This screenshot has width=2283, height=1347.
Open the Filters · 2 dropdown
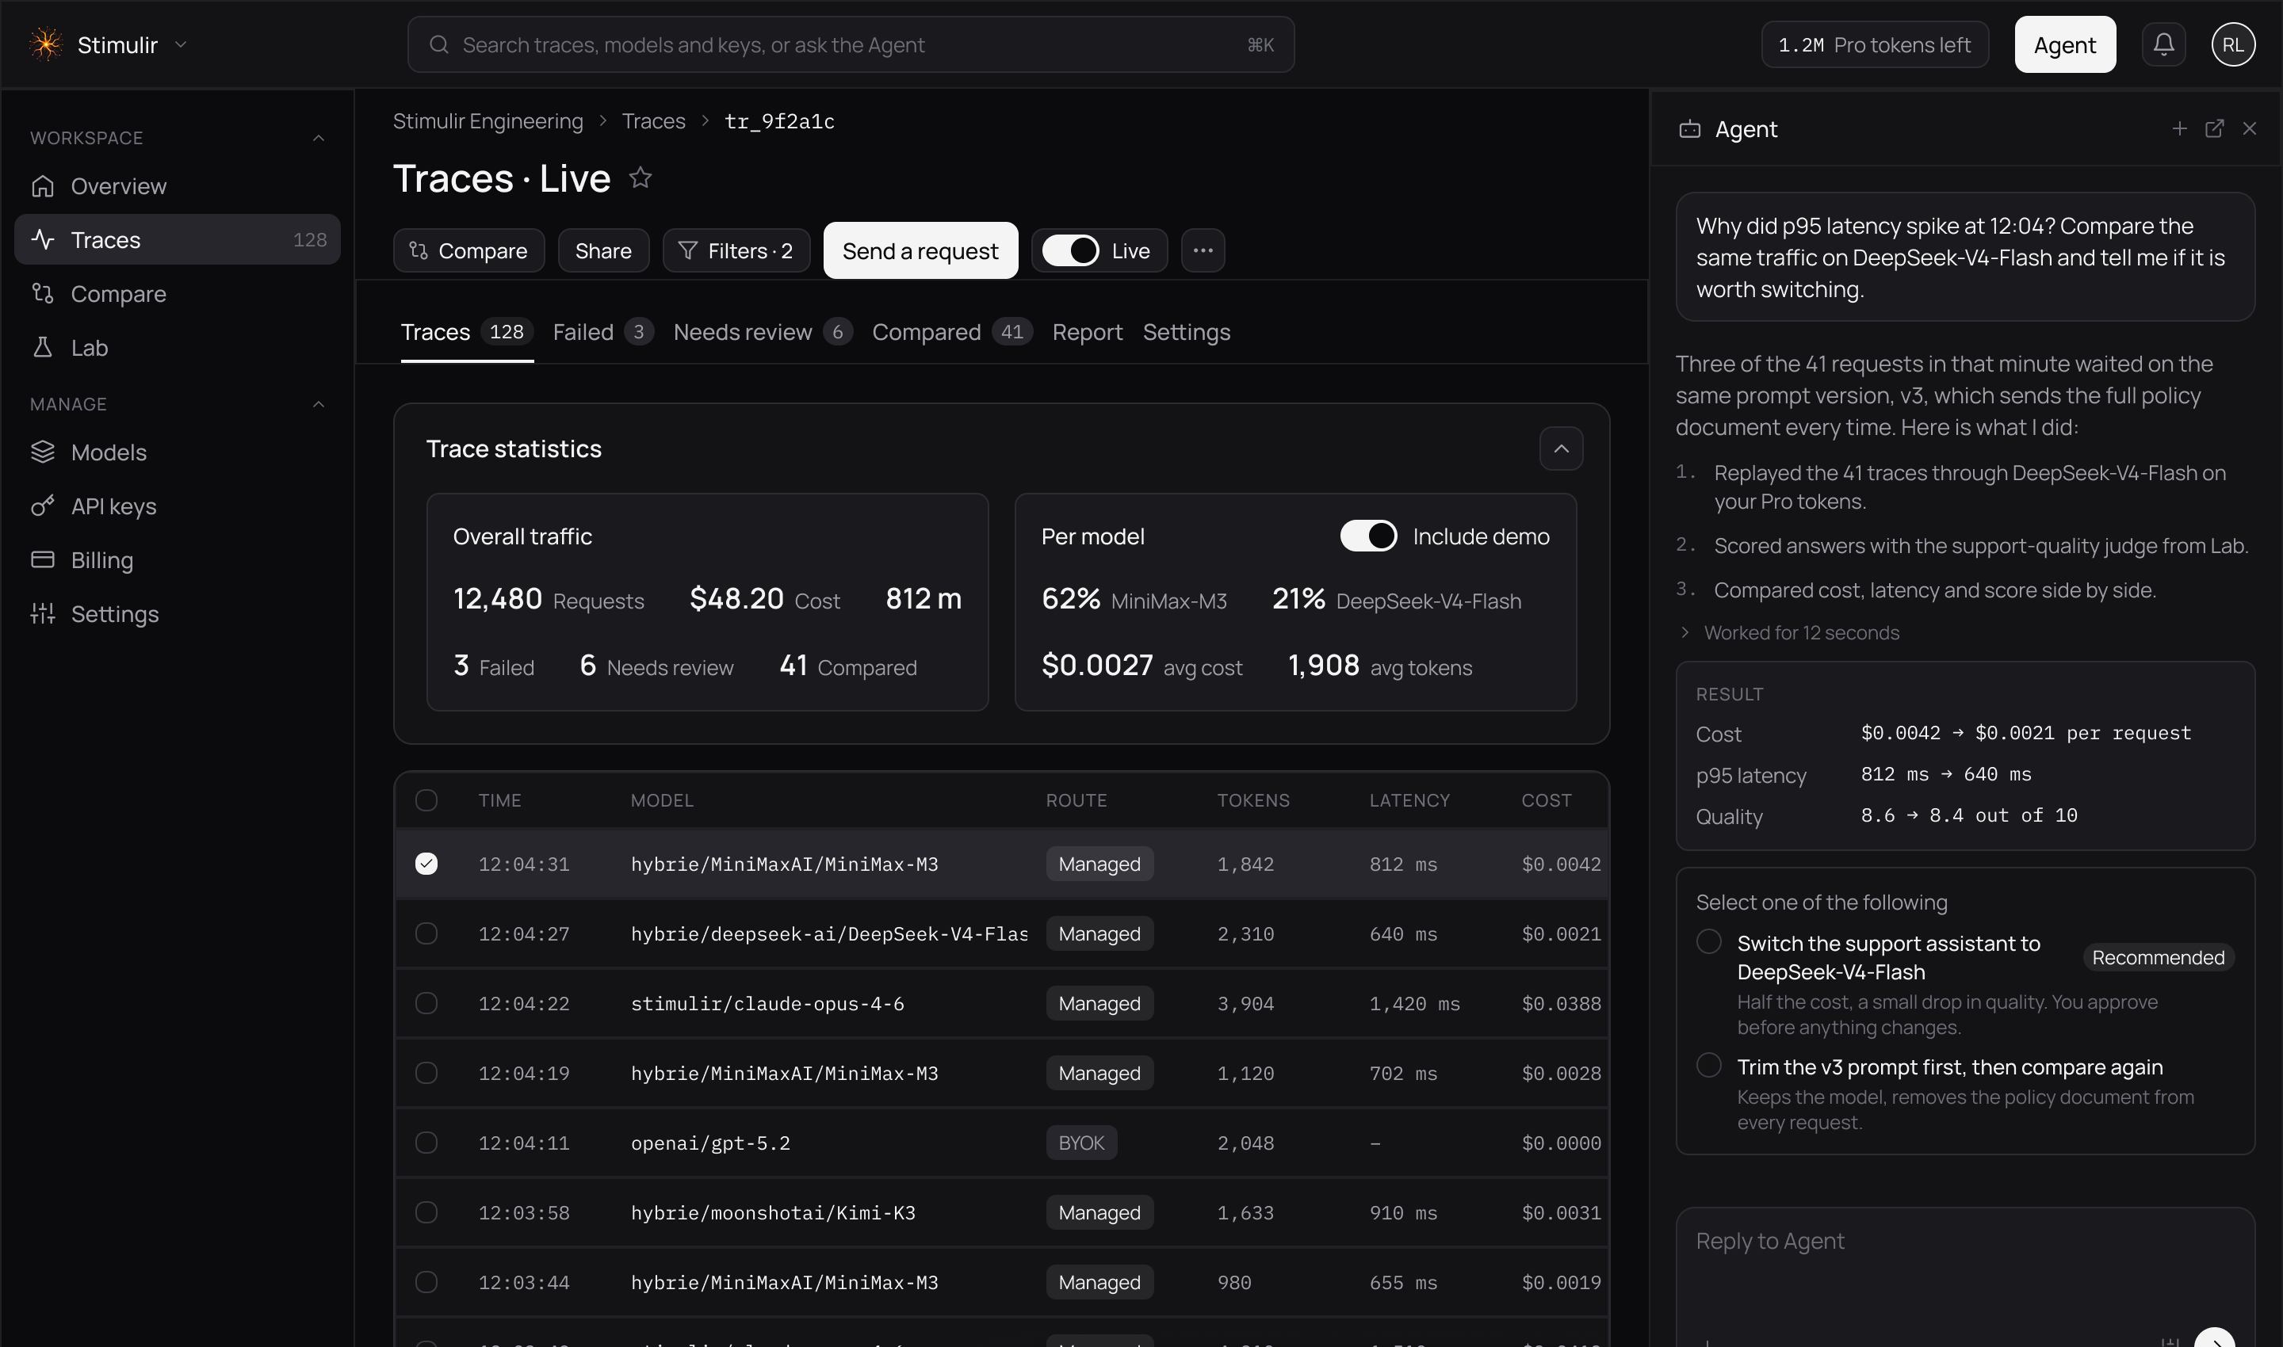tap(736, 250)
